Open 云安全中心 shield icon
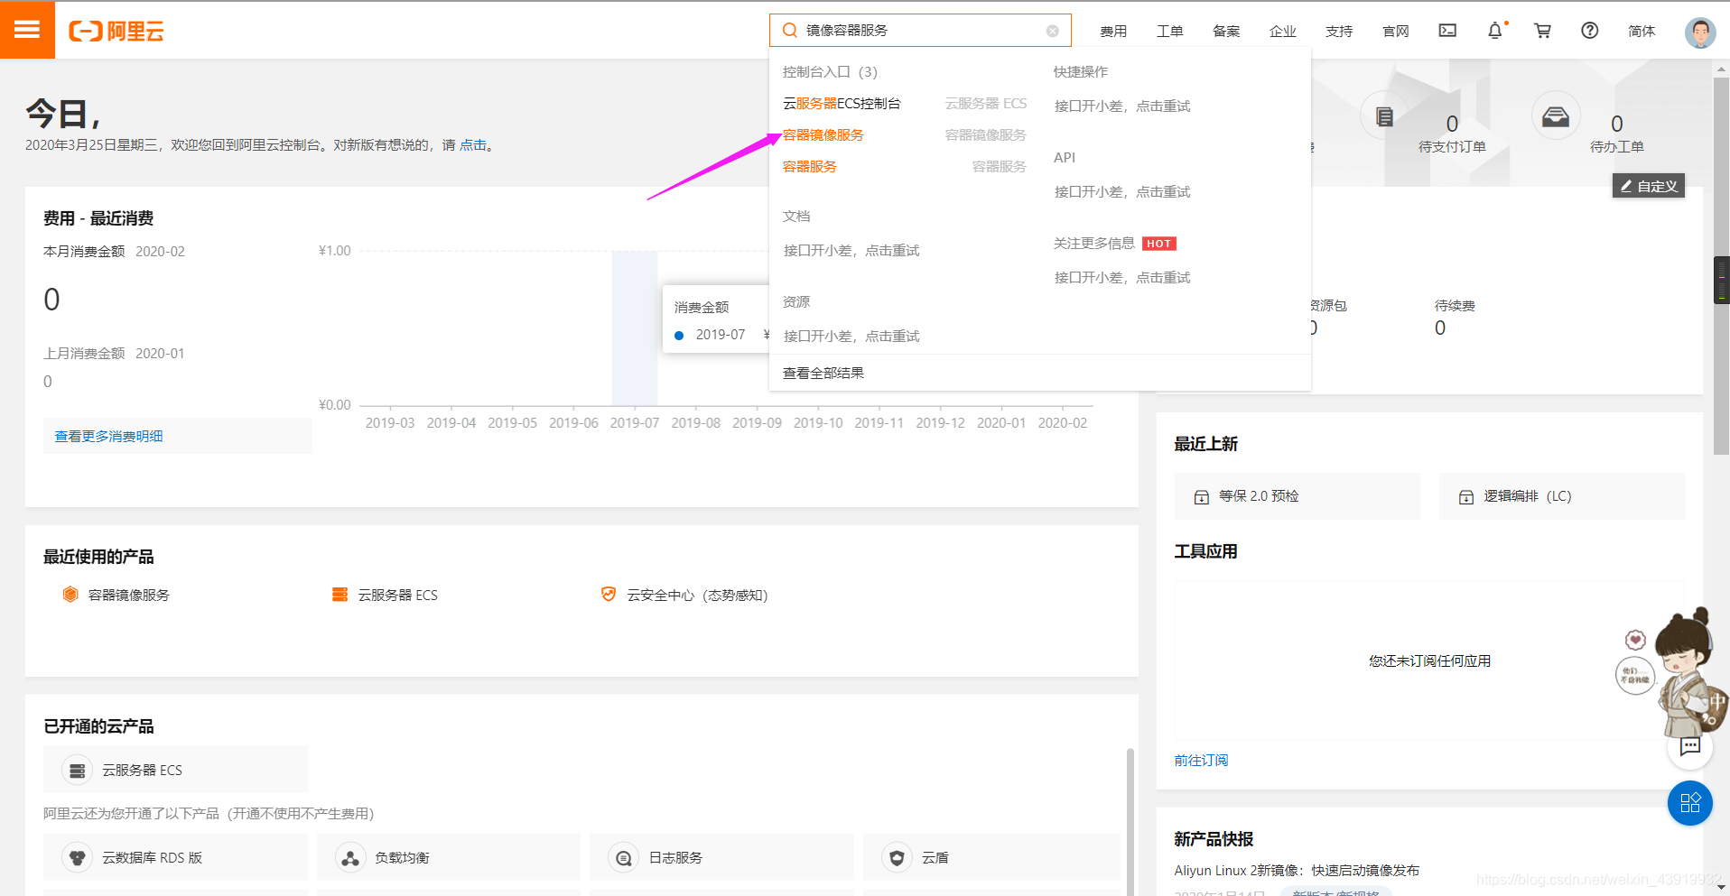 [x=609, y=594]
